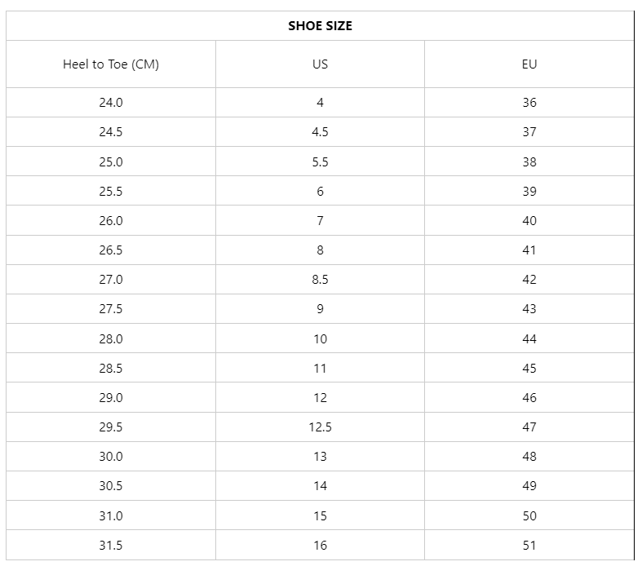This screenshot has width=642, height=566.
Task: Select the 27.0 centimeter cell
Action: point(111,280)
